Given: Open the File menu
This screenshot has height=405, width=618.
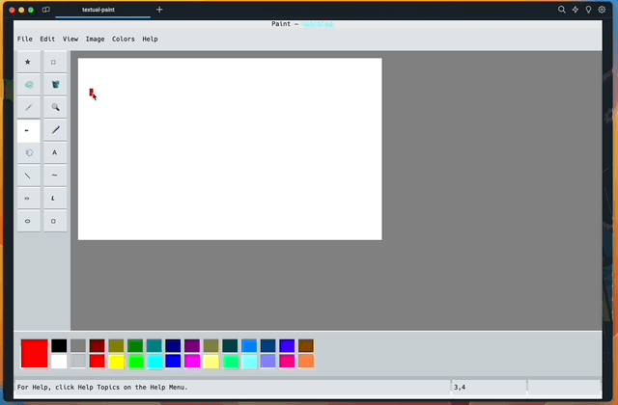Looking at the screenshot, I should [24, 40].
